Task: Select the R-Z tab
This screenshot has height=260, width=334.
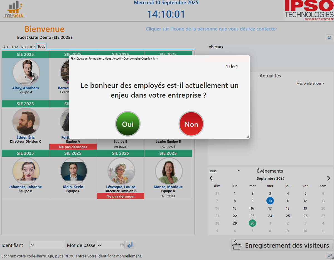Action: pos(33,47)
